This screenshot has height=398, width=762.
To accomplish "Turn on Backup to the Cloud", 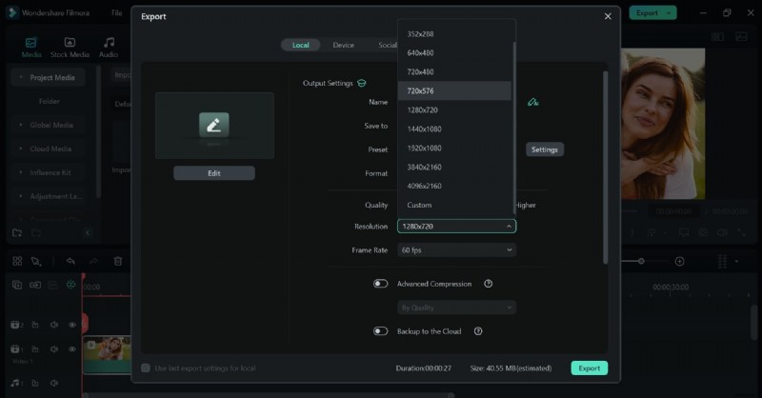I will pyautogui.click(x=381, y=331).
